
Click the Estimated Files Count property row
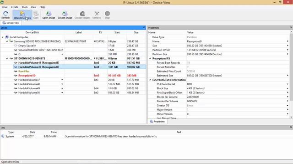219,71
